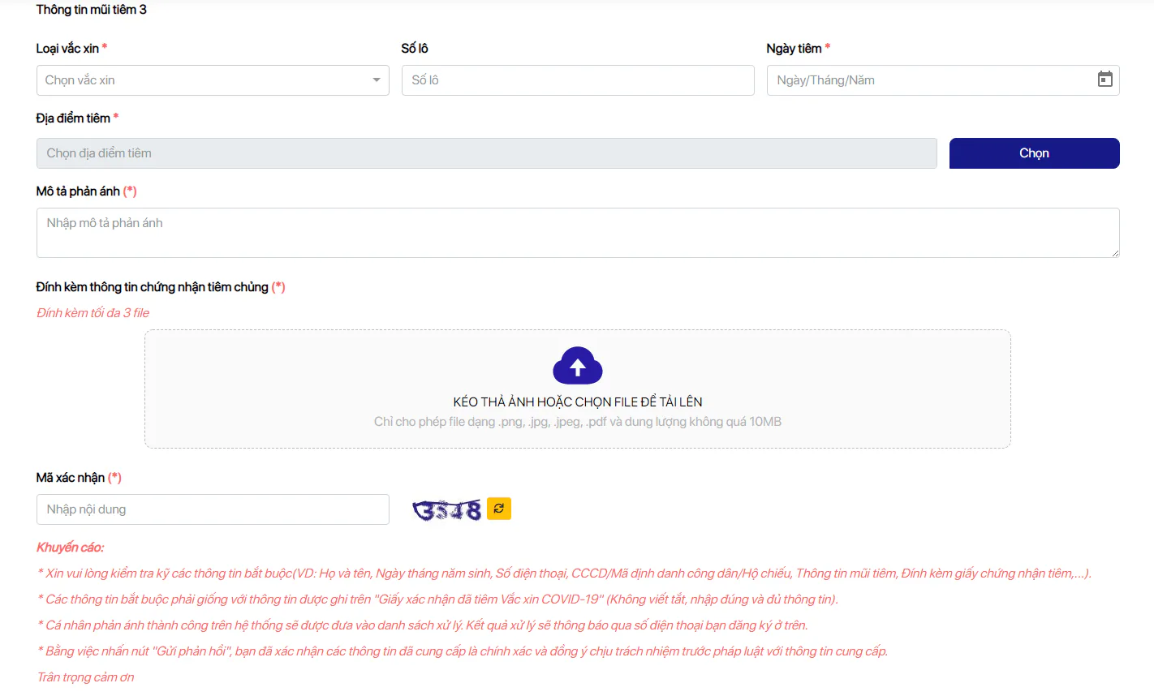Click the Đính kèm tối đa 3 file note
This screenshot has height=696, width=1154.
[x=93, y=313]
